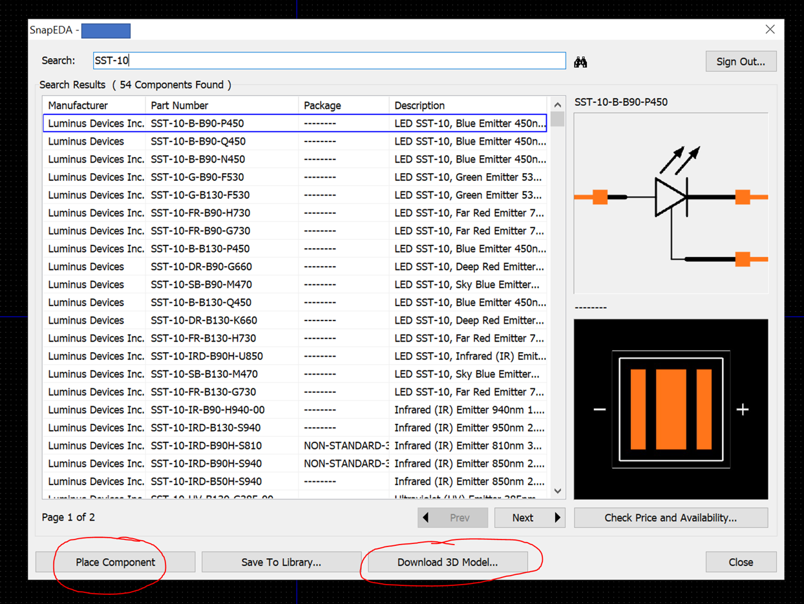Select row SST-10-SB-B90-M470
Screen dimensions: 804x604
tap(295, 284)
